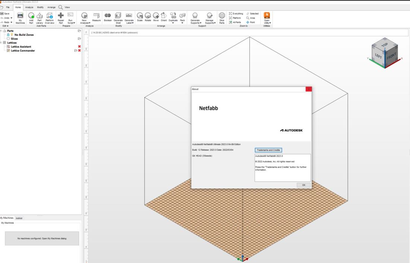Close the About dialog

point(309,89)
